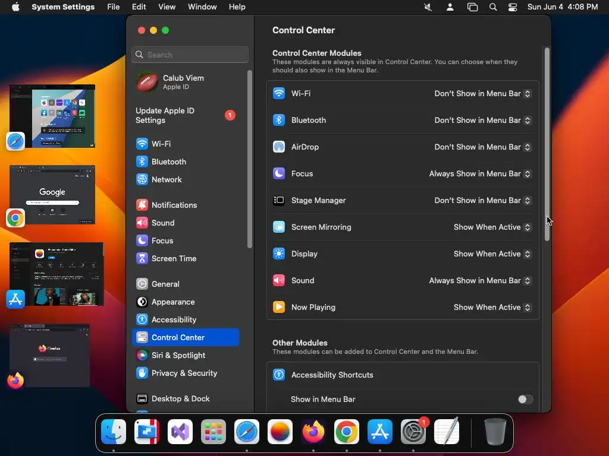609x456 pixels.
Task: Click Update Apple ID Settings
Action: point(186,116)
